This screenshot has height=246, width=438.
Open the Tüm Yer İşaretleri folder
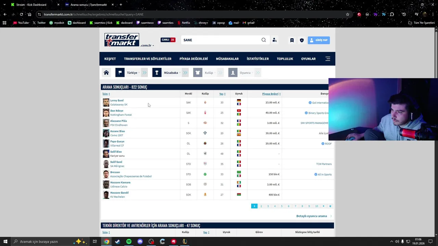click(421, 23)
